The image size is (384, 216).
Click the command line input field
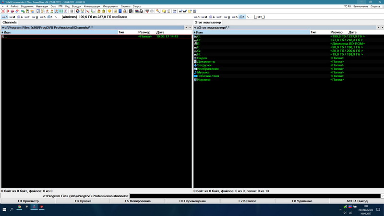[x=254, y=196]
